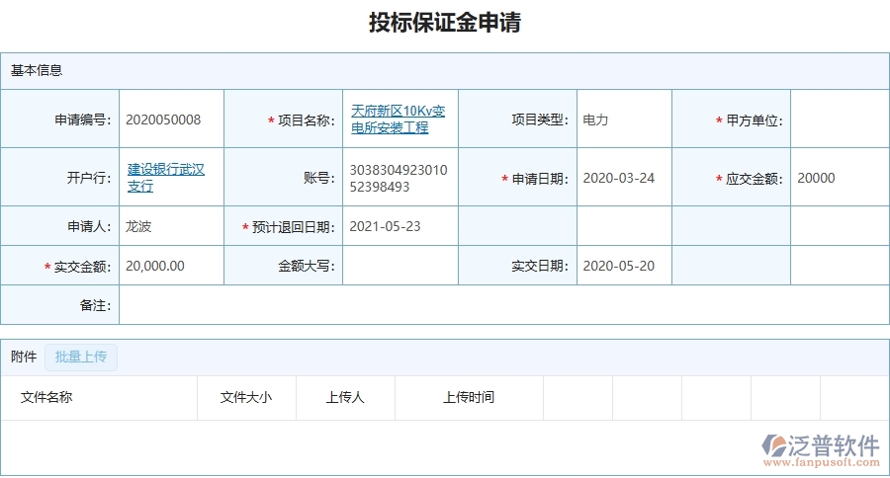Viewport: 890px width, 478px height.
Task: Click the 应交金额 field showing 20000
Action: tap(839, 178)
